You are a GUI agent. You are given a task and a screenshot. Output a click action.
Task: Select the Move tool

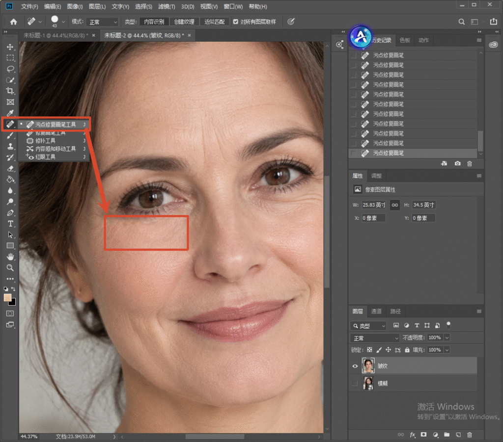click(10, 47)
